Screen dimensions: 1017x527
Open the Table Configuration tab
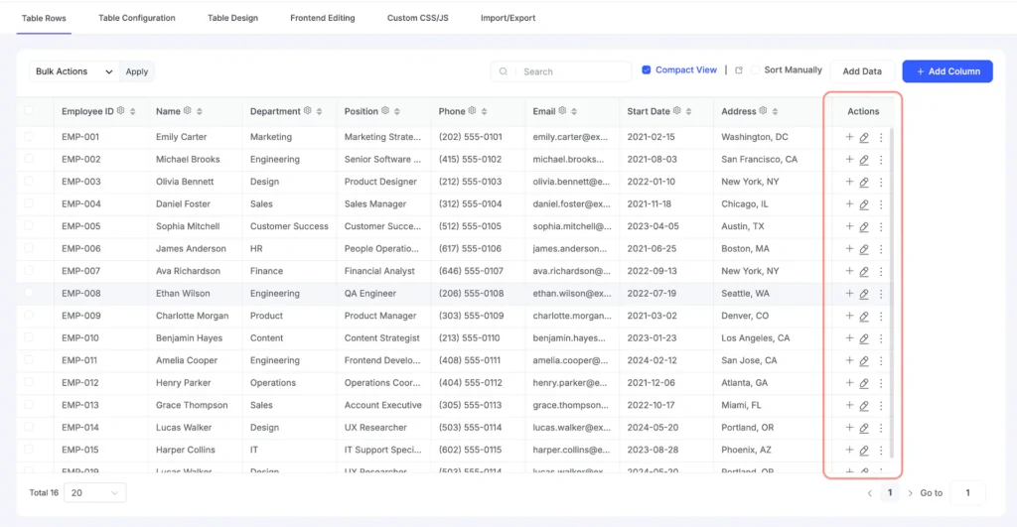click(x=137, y=18)
